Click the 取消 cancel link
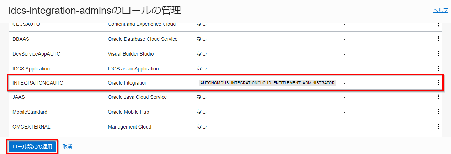 (x=67, y=147)
